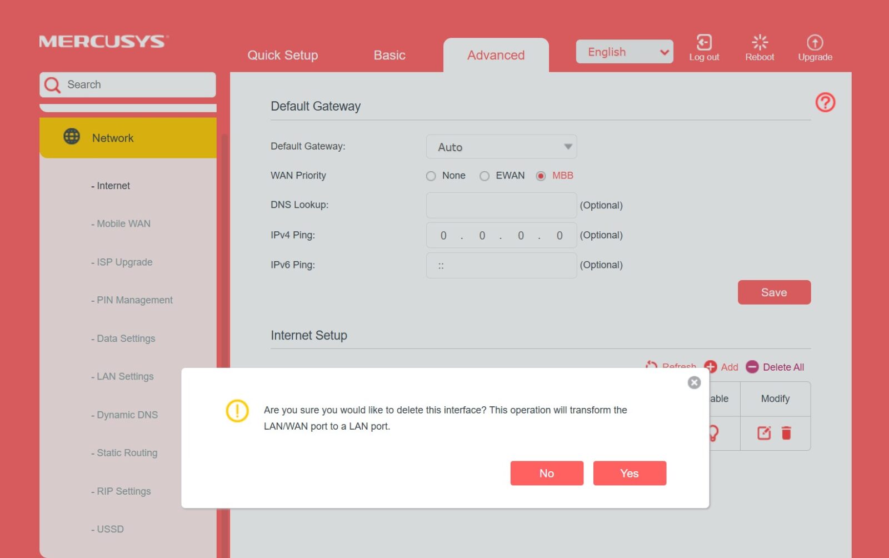Click No to cancel deletion
Image resolution: width=889 pixels, height=558 pixels.
547,473
